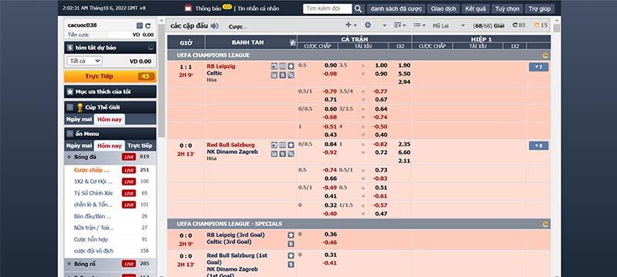Screen dimensions: 617x277
Task: Select Tỷ Số Chính Xác submenu item
Action: click(x=93, y=193)
